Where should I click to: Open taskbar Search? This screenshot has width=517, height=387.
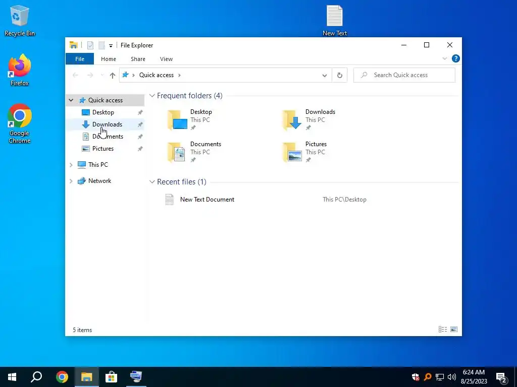click(x=36, y=377)
